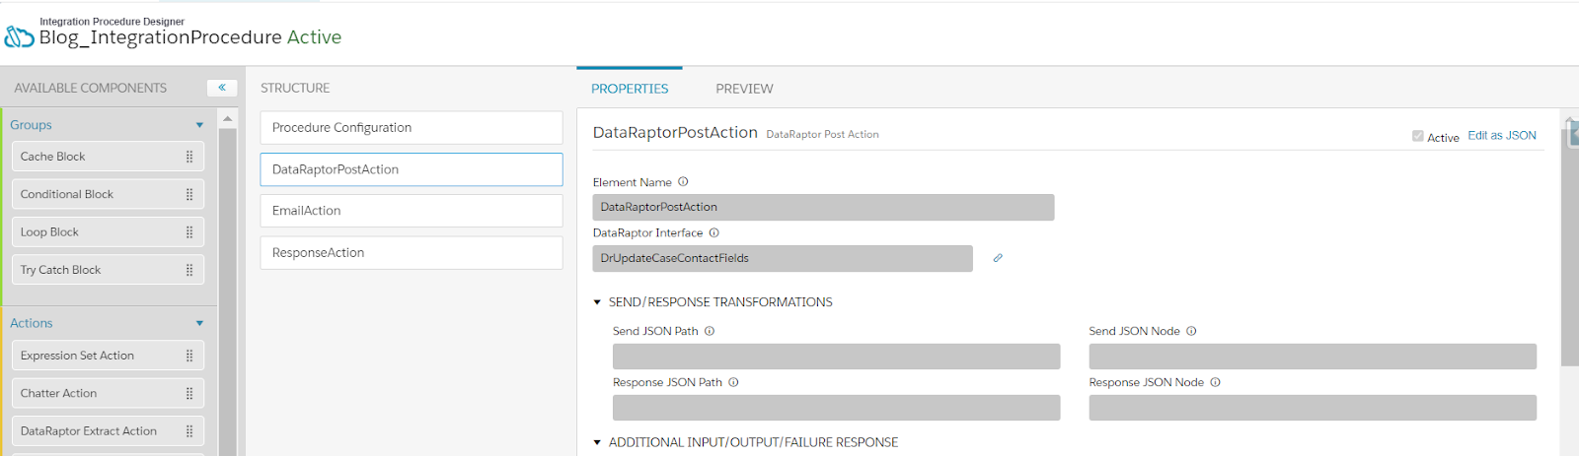Image resolution: width=1579 pixels, height=456 pixels.
Task: Click the Conditional Block drag handle
Action: click(x=189, y=194)
